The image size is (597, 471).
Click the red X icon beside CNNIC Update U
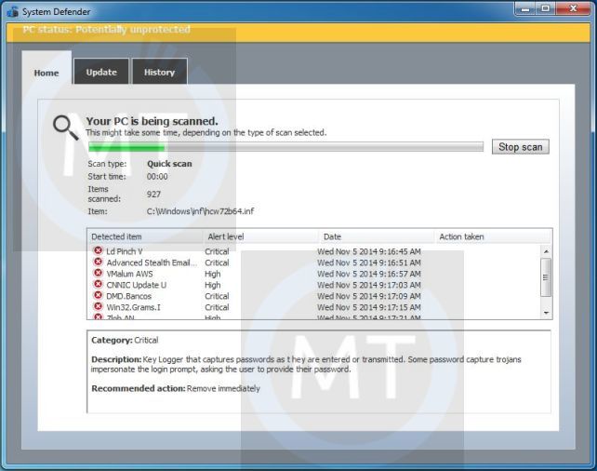pyautogui.click(x=98, y=284)
